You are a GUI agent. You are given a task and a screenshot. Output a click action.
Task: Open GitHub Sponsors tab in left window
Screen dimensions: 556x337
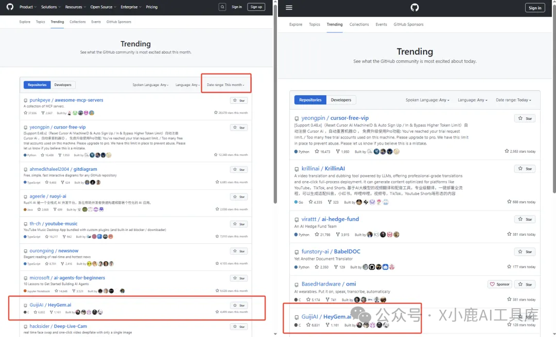[x=119, y=22]
